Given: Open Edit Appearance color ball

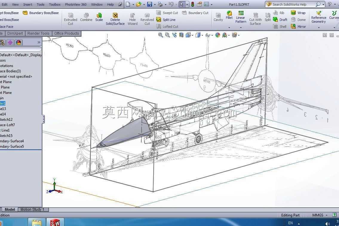Looking at the screenshot, I should (218, 35).
